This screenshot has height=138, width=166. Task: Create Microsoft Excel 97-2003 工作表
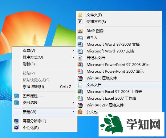119,92
